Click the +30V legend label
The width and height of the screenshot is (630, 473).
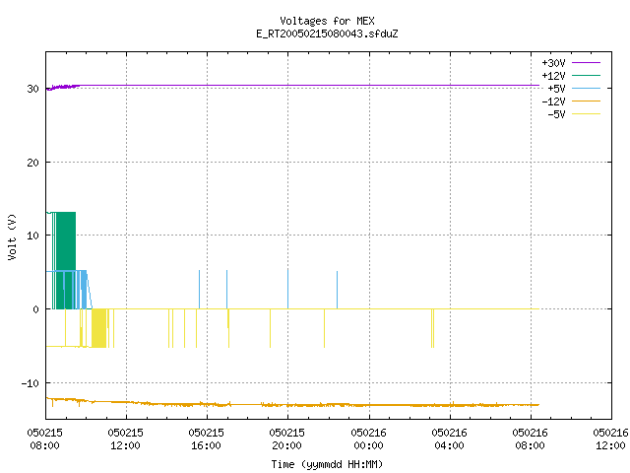pos(553,63)
